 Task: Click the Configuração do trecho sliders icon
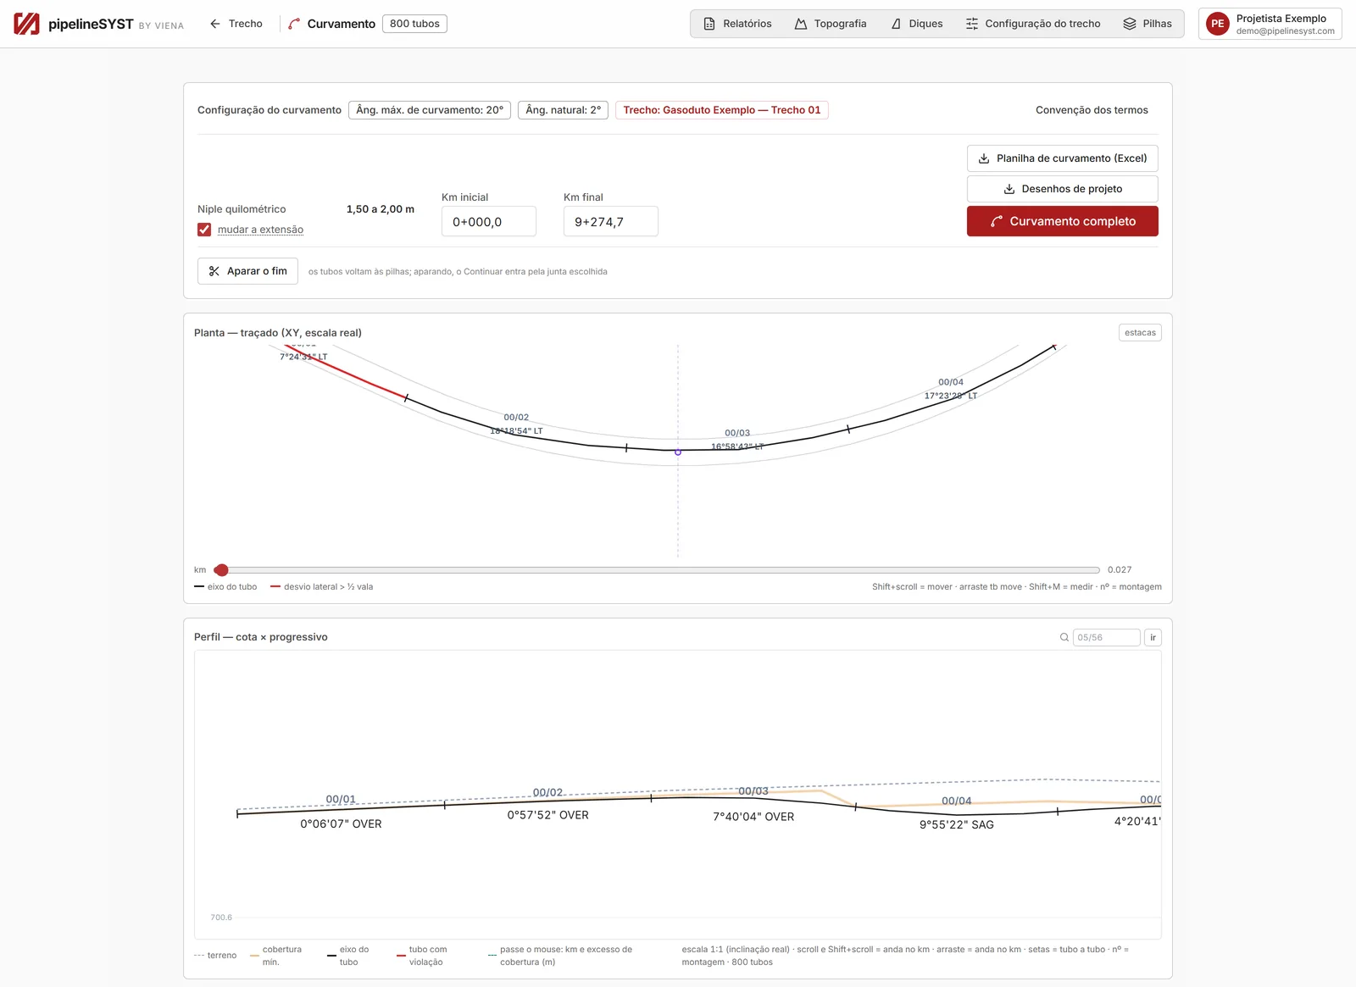click(972, 24)
